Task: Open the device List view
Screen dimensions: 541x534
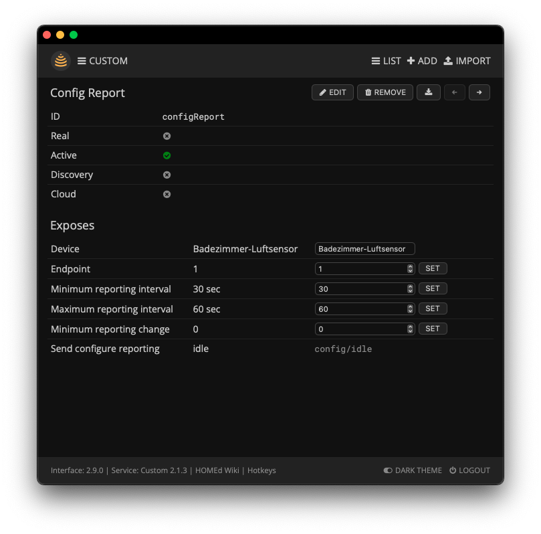Action: click(386, 61)
